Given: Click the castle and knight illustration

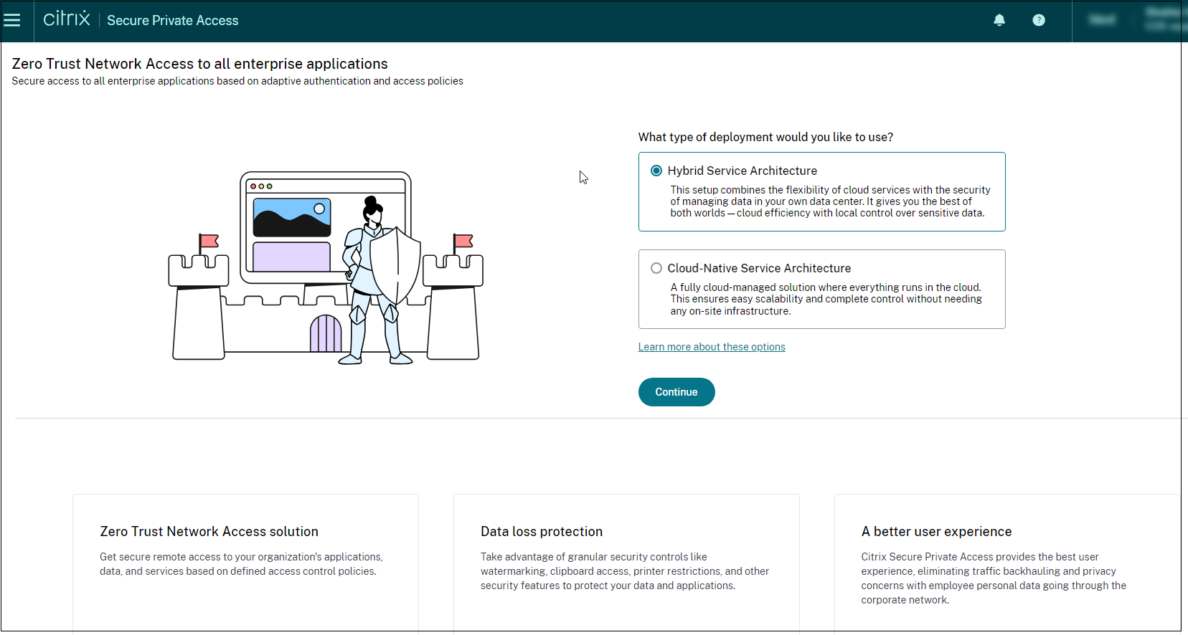Looking at the screenshot, I should [326, 267].
